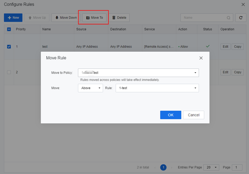This screenshot has height=174, width=249.
Task: Click the green status checkmark of rule 1
Action: point(208,46)
